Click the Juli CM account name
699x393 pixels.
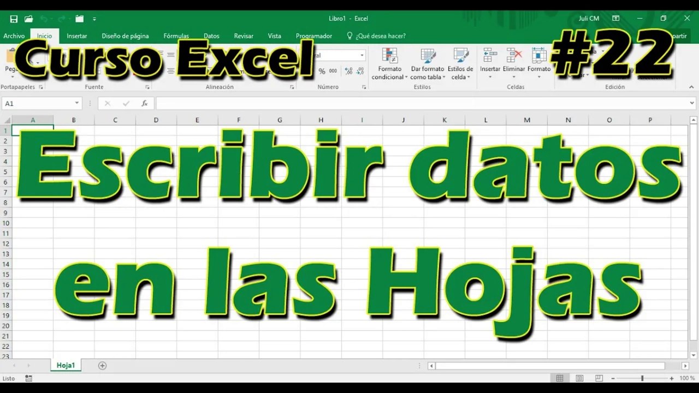click(589, 19)
